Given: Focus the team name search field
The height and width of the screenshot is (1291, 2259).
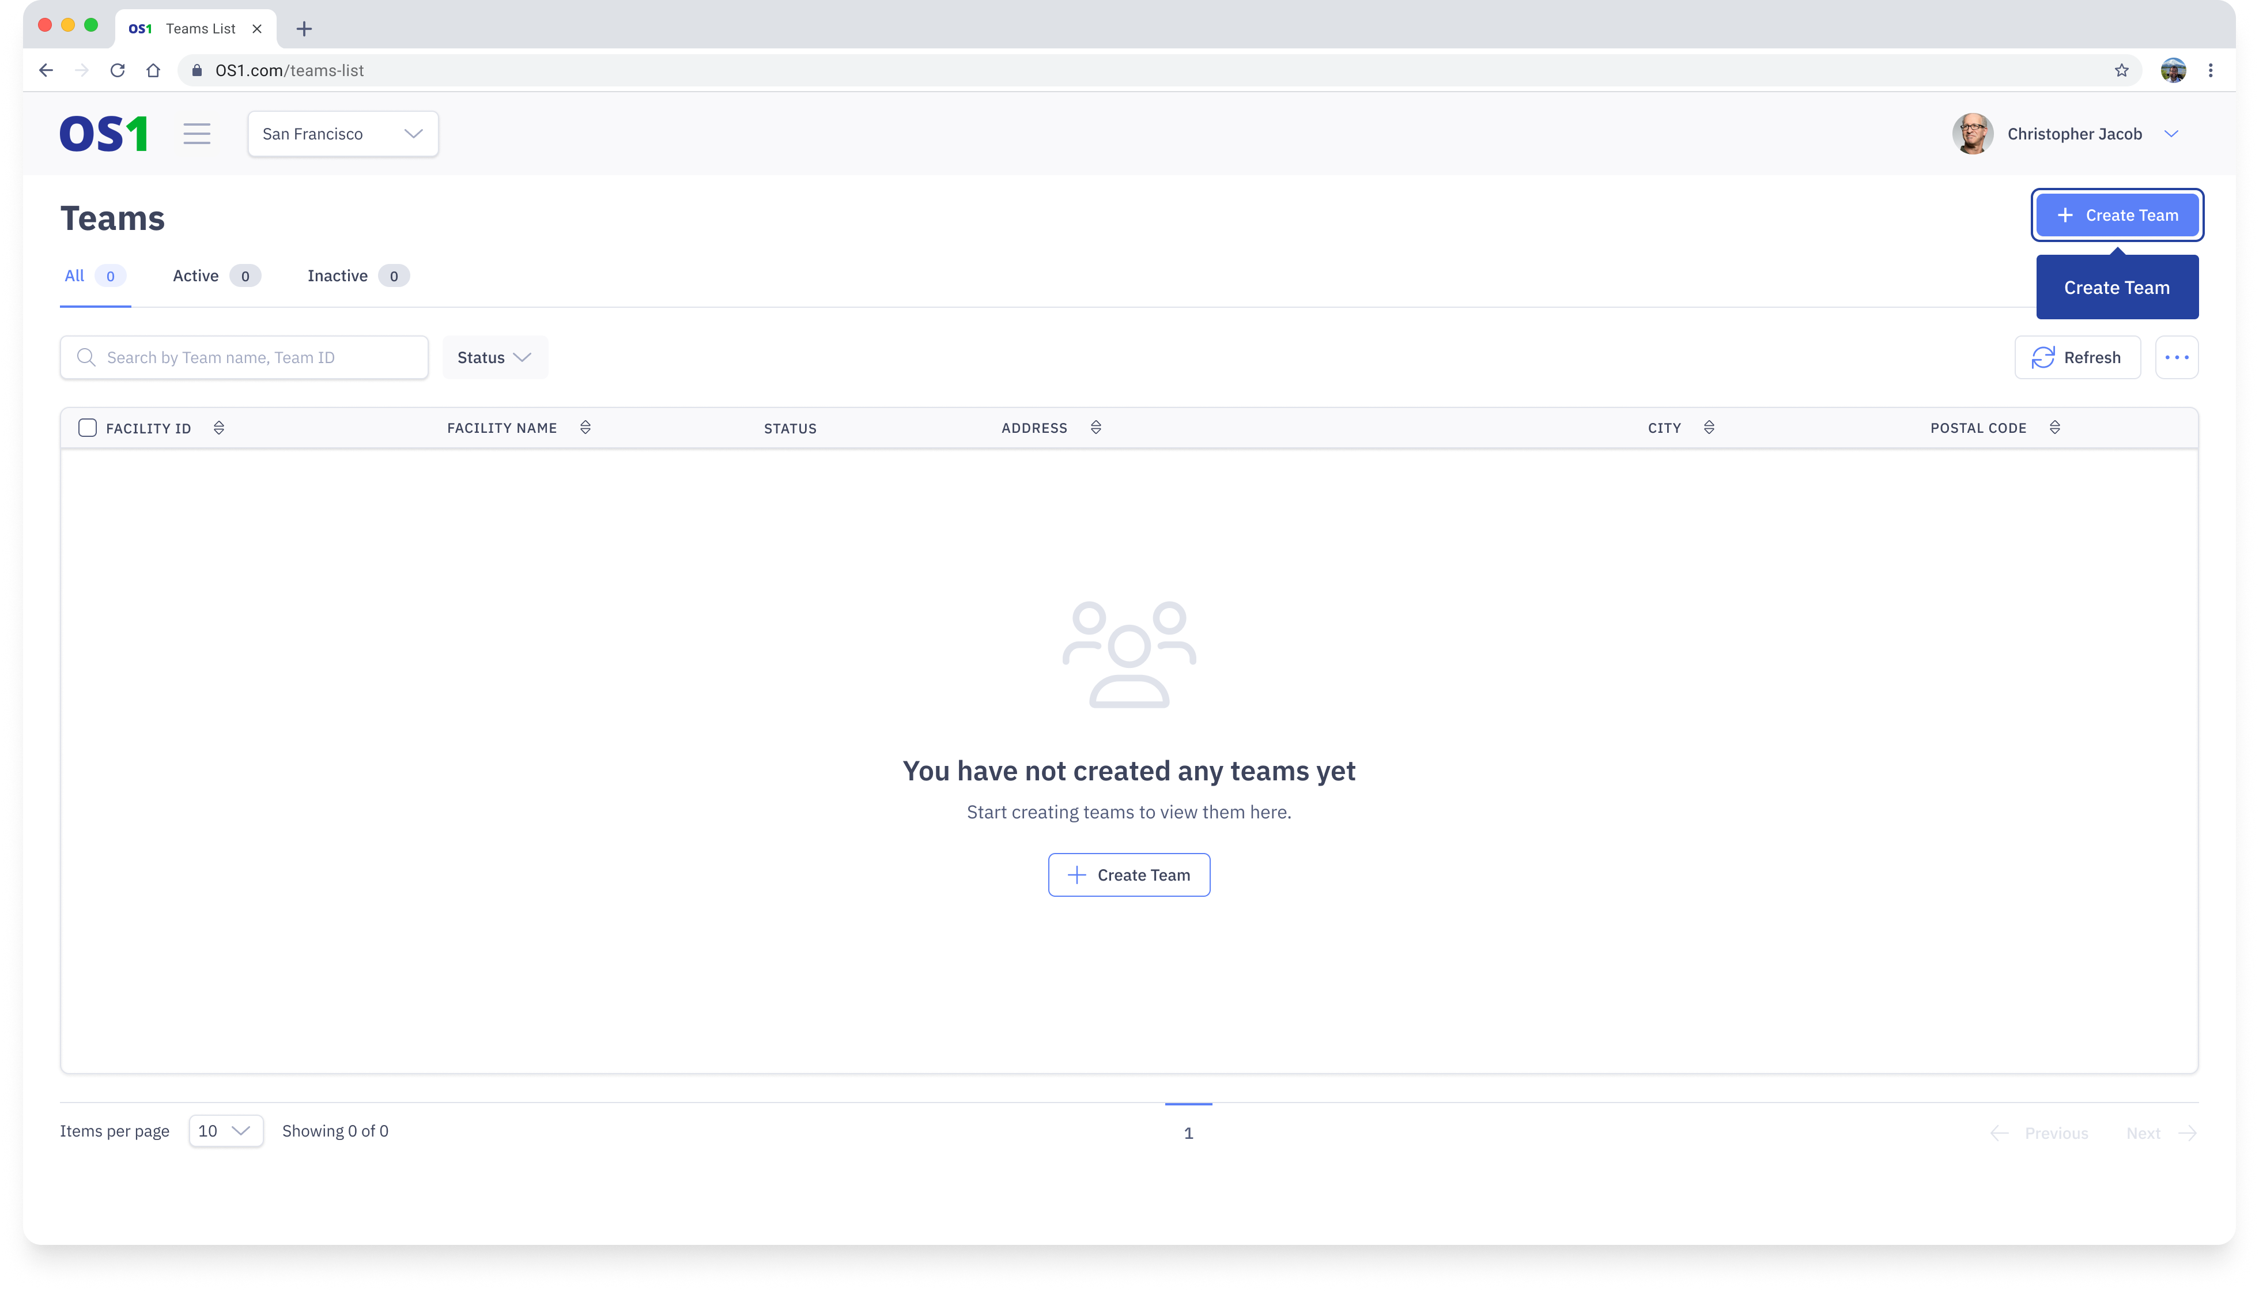Looking at the screenshot, I should point(257,357).
